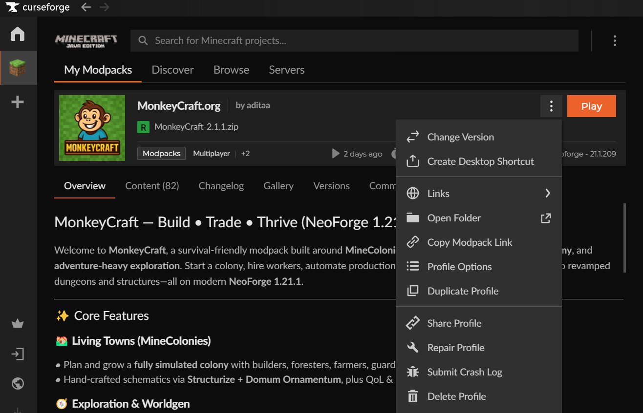Screen dimensions: 643x413
Task: Expand the +2 extra tags on MonkeyCraft.org
Action: pos(245,153)
